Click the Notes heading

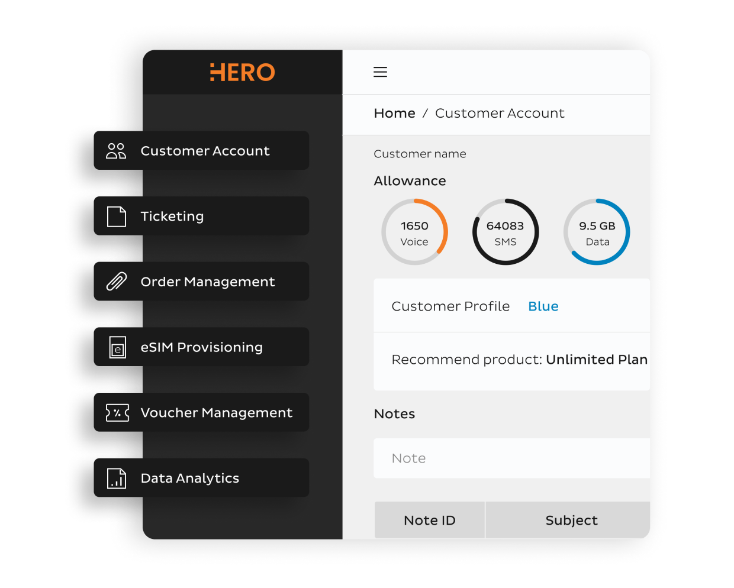point(394,414)
